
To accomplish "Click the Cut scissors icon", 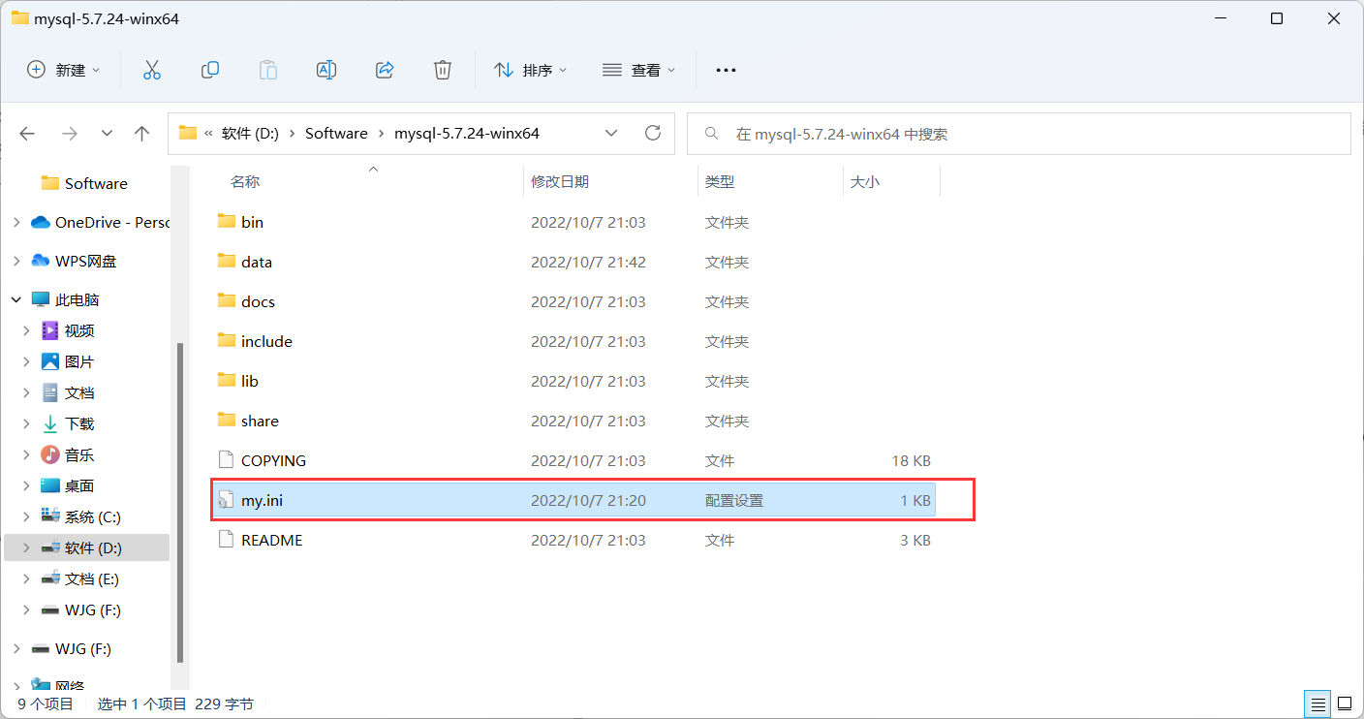I will coord(151,70).
